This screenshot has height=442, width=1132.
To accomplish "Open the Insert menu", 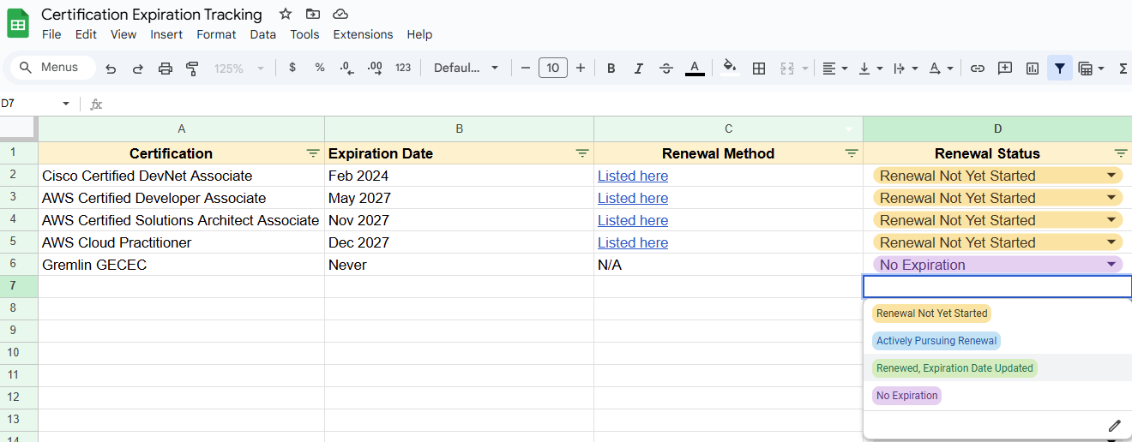I will 166,34.
